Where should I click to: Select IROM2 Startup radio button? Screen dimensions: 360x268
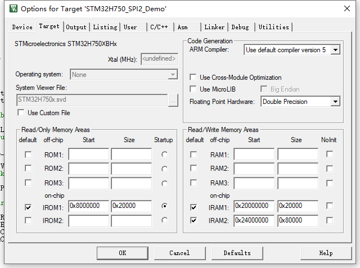[164, 220]
